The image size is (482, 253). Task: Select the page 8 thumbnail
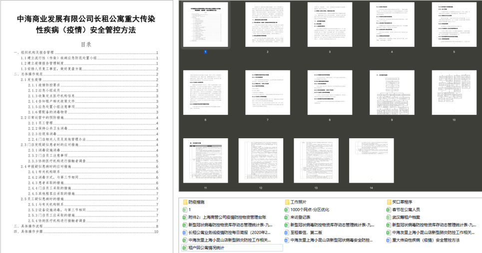[330, 92]
